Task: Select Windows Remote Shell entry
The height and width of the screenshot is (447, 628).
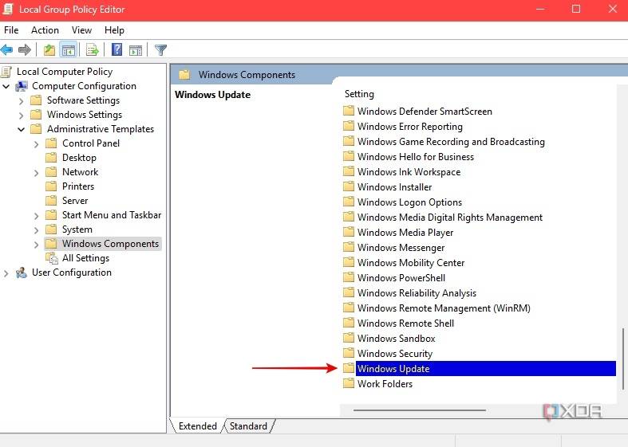Action: coord(405,323)
